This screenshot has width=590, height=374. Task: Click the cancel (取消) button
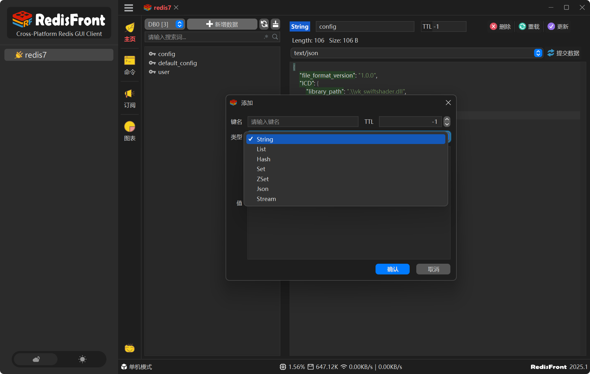(433, 269)
